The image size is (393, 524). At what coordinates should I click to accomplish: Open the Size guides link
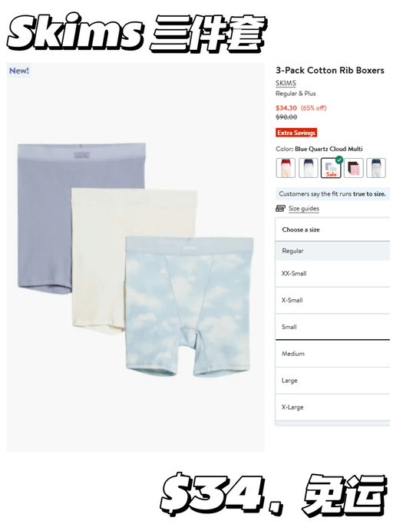304,209
